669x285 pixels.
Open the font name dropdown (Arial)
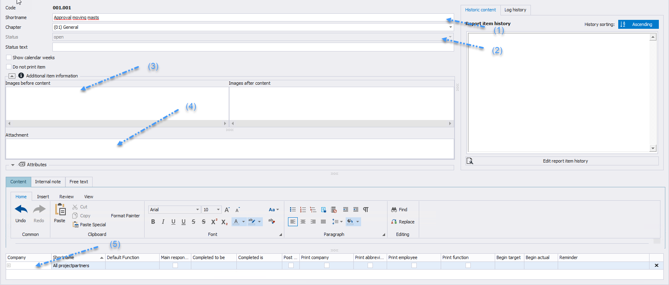pyautogui.click(x=197, y=210)
